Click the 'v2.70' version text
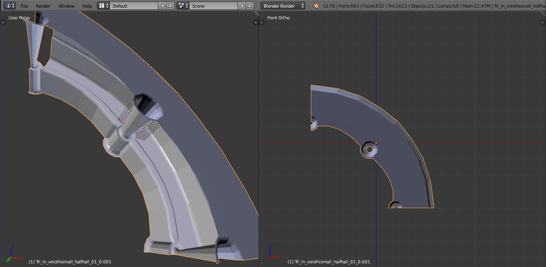 (329, 6)
